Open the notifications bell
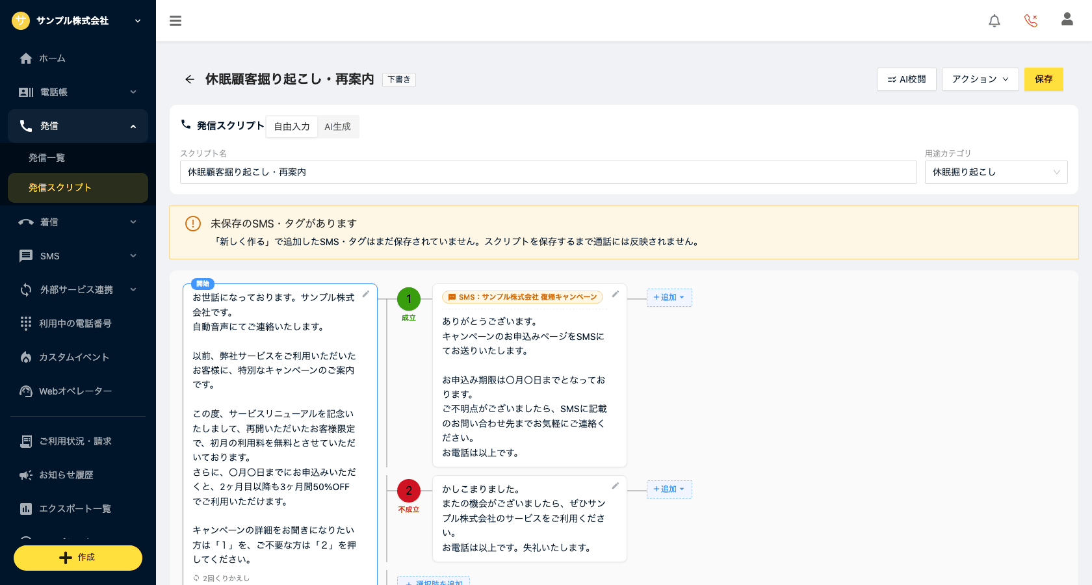The width and height of the screenshot is (1092, 585). point(994,21)
